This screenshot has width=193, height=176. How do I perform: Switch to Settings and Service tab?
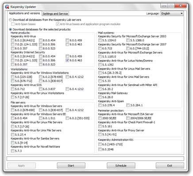coord(55,14)
